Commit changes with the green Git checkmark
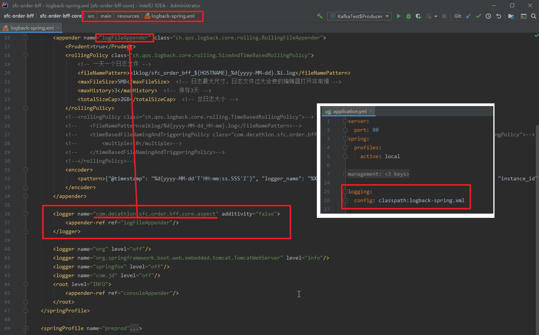This screenshot has width=539, height=335. (478, 16)
